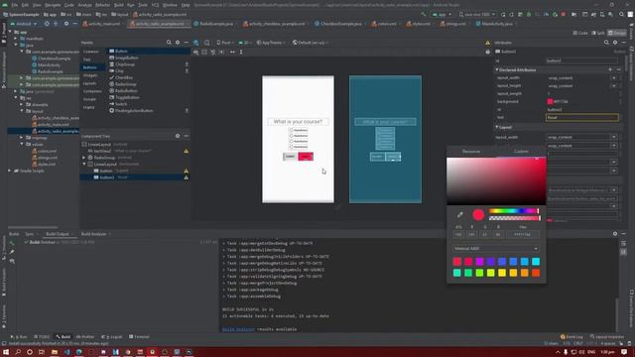Screen dimensions: 635x357
Task: Collapse the Layout attributes section
Action: coord(497,127)
